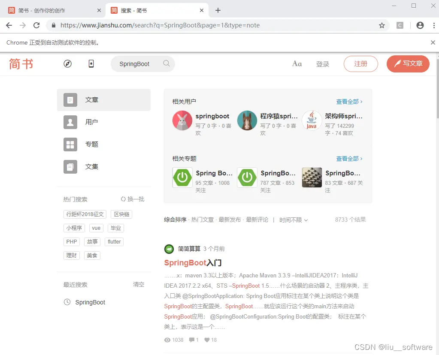Image resolution: width=439 pixels, height=355 pixels.
Task: Click the 写文章 button
Action: pos(408,64)
